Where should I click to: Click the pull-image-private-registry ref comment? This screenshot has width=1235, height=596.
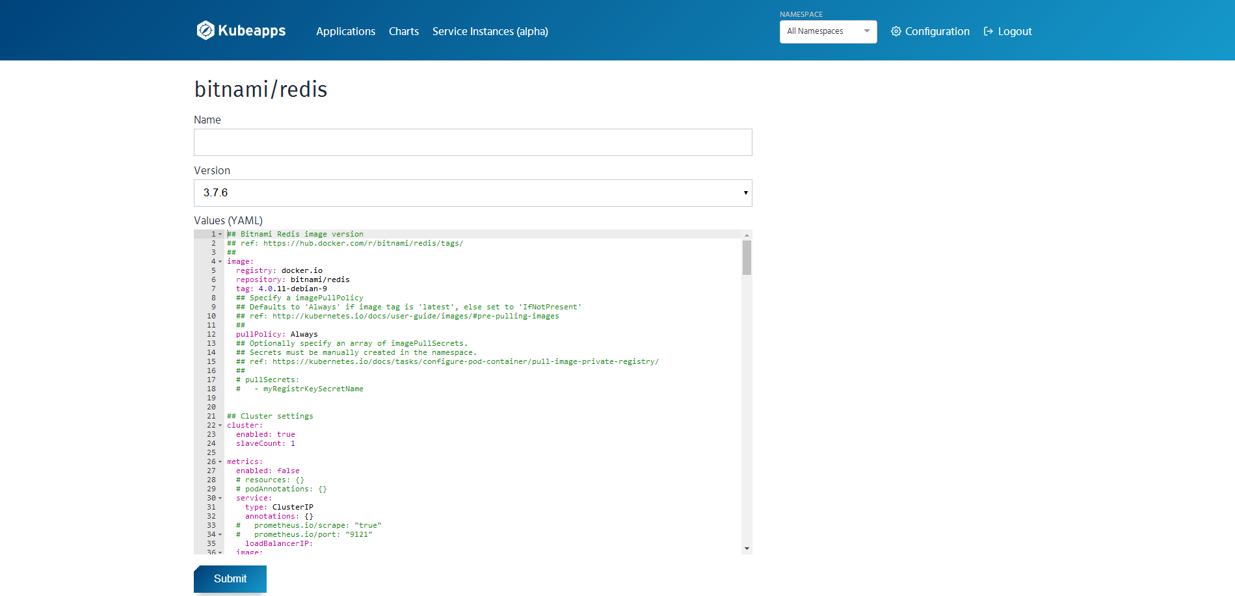[447, 361]
